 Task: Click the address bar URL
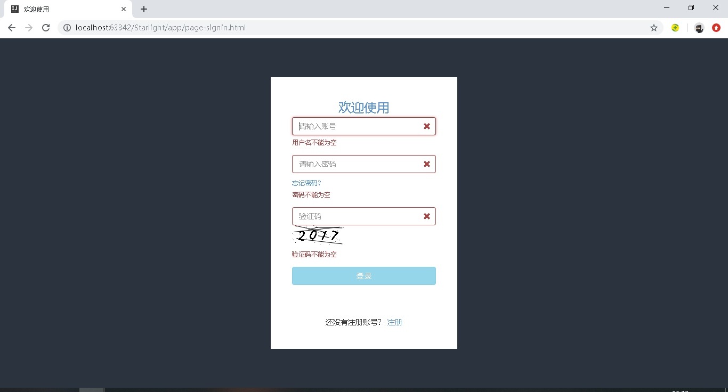coord(160,28)
